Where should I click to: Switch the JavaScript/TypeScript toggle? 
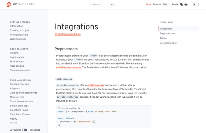click(25, 130)
